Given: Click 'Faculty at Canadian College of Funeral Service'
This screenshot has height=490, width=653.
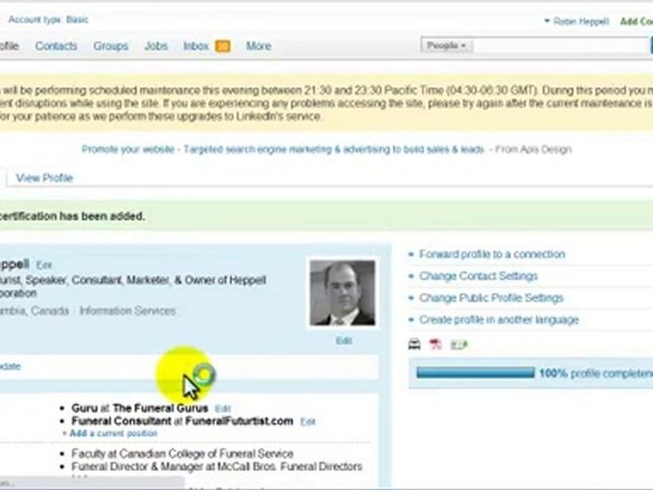Looking at the screenshot, I should point(182,453).
